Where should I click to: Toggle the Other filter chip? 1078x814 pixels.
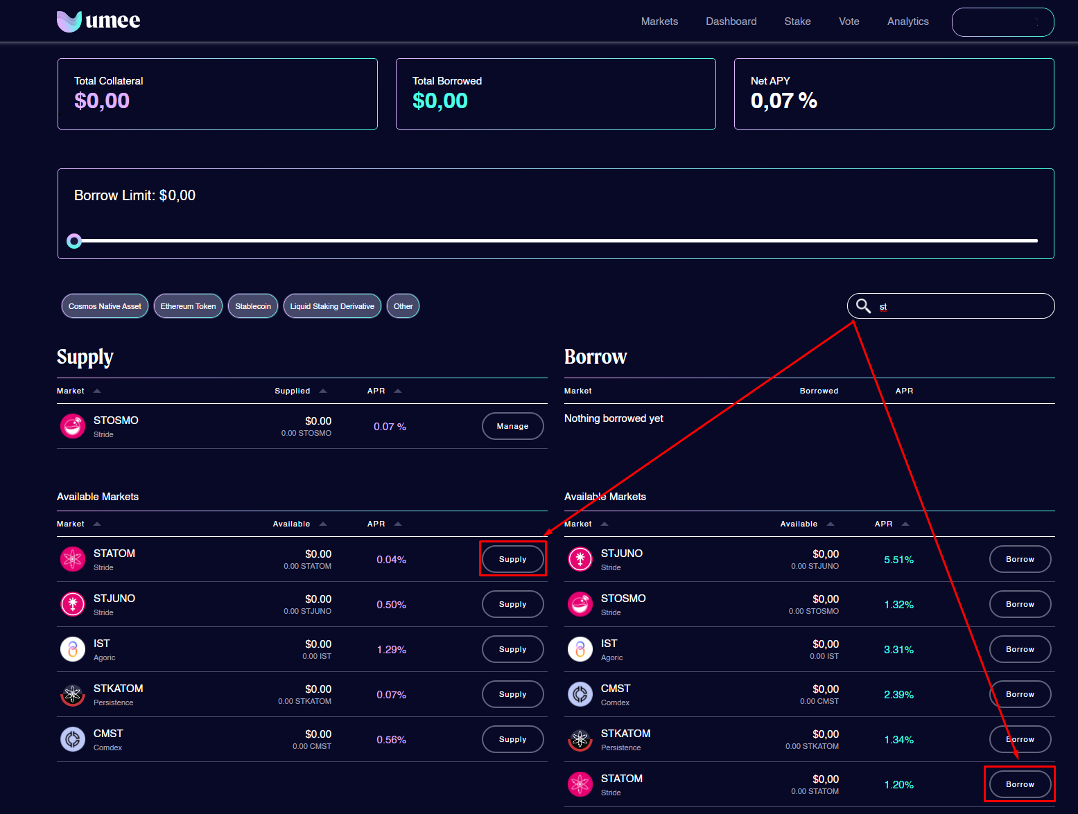point(403,306)
